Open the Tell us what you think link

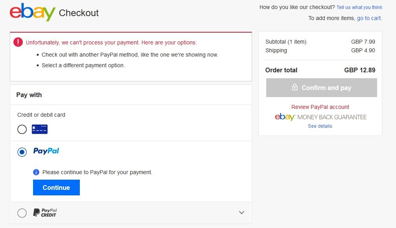click(359, 7)
